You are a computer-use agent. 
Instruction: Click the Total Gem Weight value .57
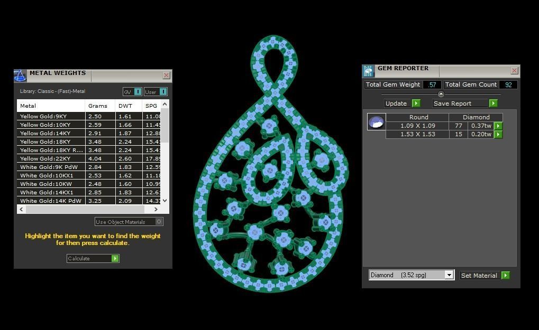432,84
